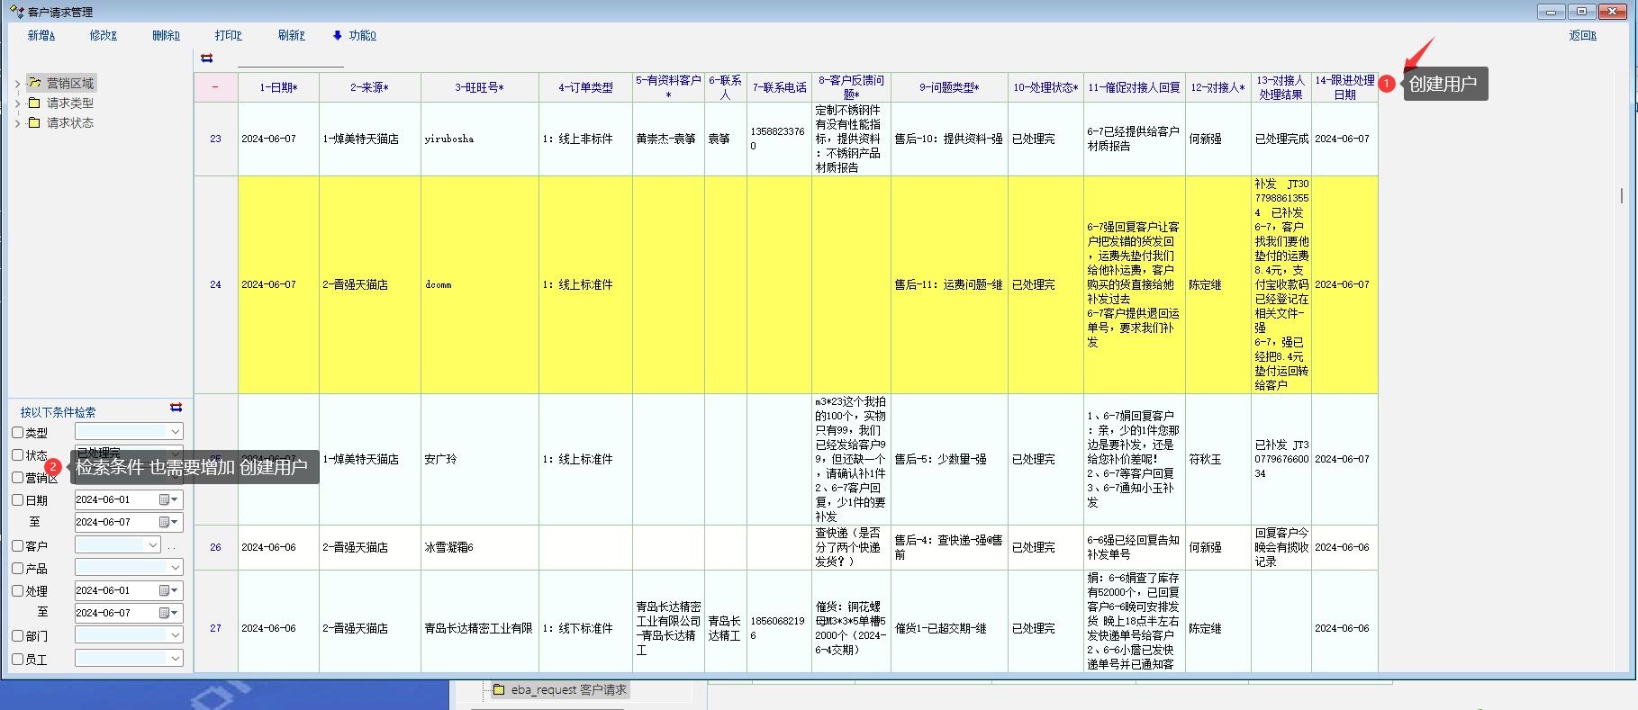
Task: Click the 返回R link
Action: coord(1582,36)
